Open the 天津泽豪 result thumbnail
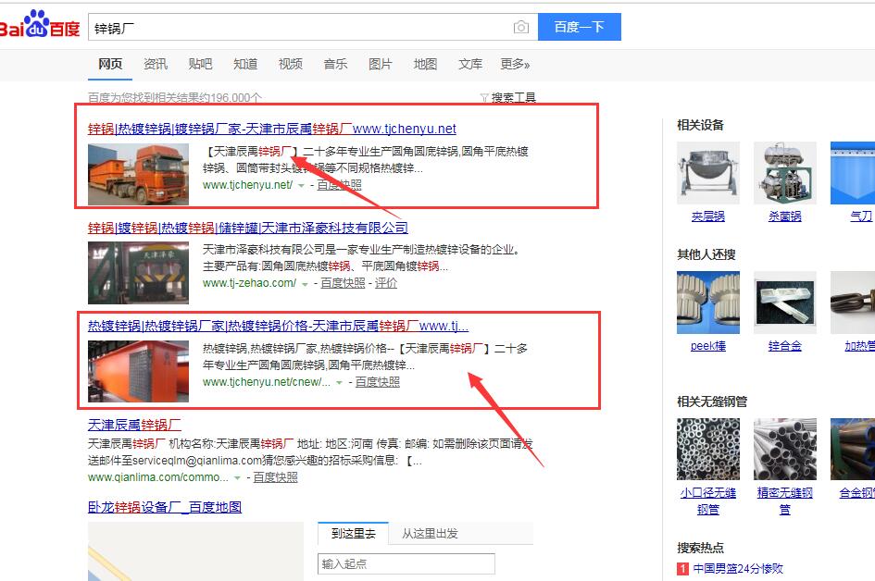Viewport: 875px width, 581px height. [138, 272]
